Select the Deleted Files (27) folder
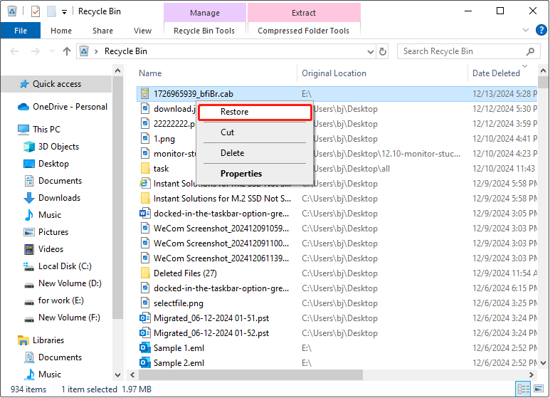Image resolution: width=550 pixels, height=398 pixels. (185, 273)
